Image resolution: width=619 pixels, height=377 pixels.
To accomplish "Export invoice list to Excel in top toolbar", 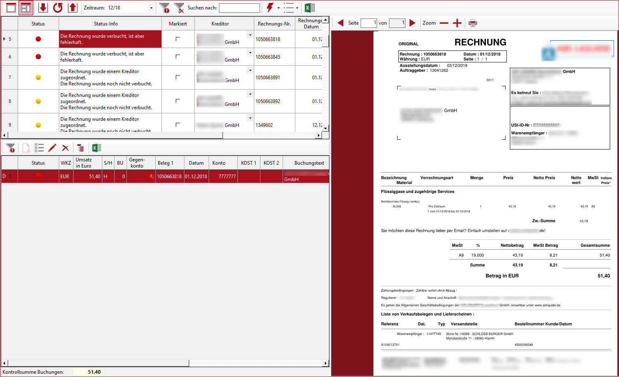I will [x=310, y=8].
